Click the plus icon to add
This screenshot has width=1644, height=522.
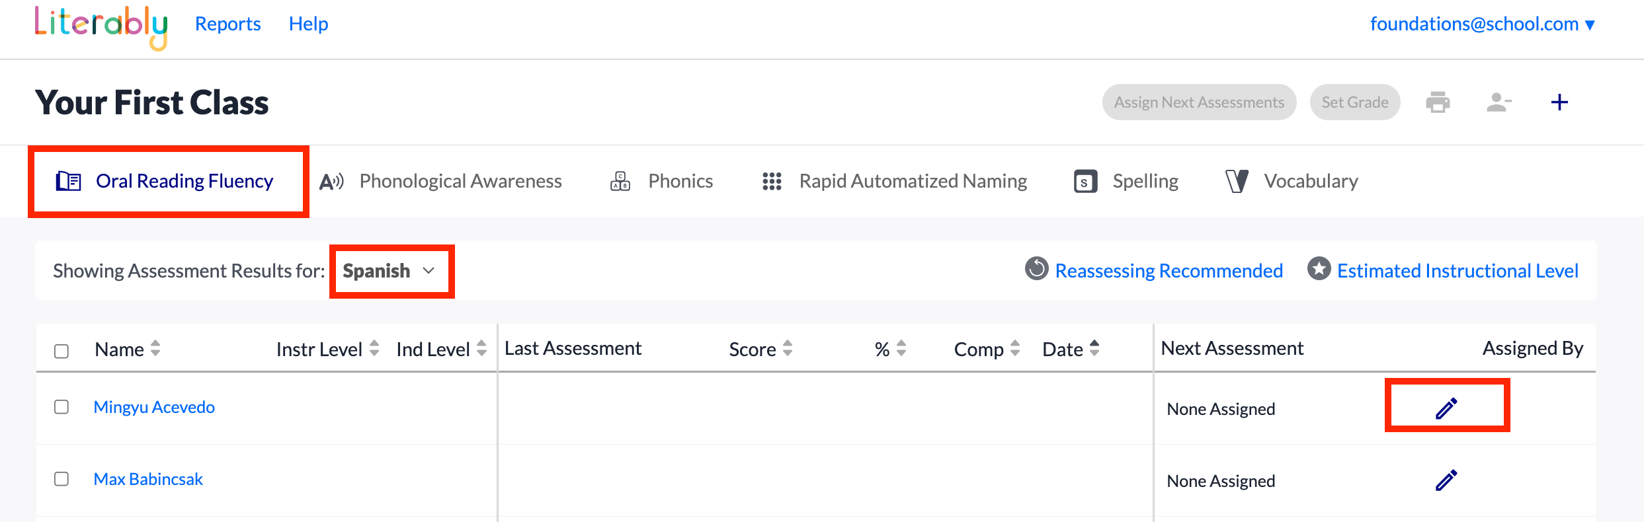(x=1559, y=102)
